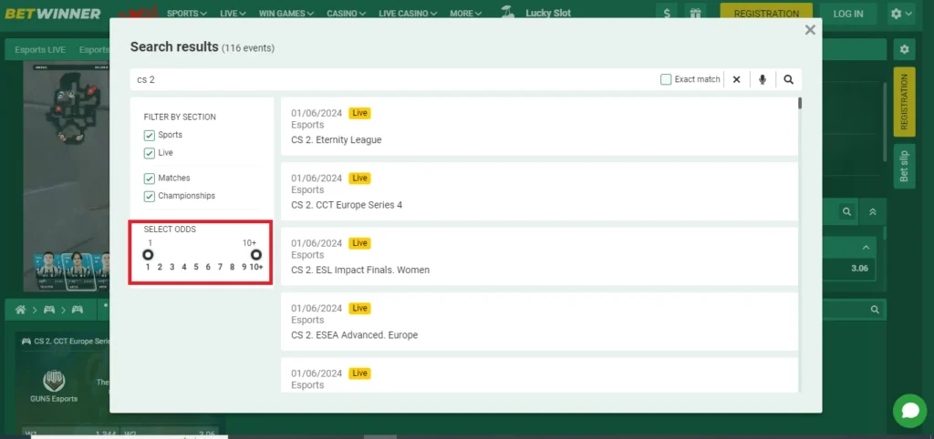
Task: Click into the search field containing cs 2
Action: pos(393,79)
